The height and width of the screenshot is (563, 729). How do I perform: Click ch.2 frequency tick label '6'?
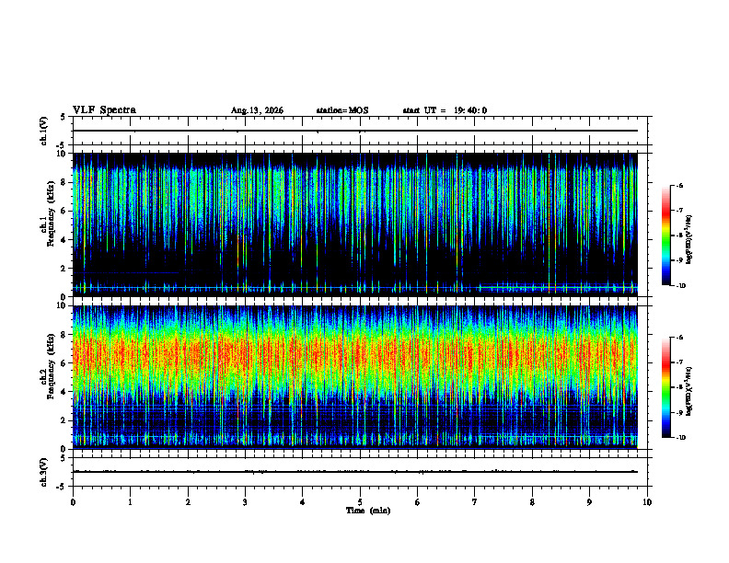[64, 363]
